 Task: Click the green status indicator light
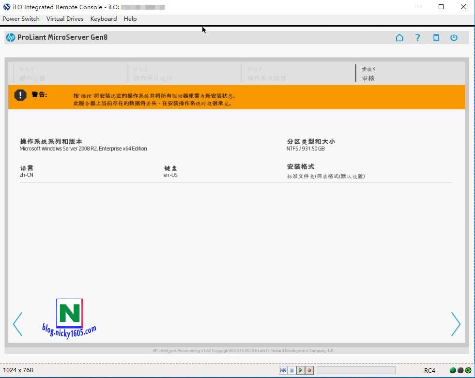(x=453, y=370)
